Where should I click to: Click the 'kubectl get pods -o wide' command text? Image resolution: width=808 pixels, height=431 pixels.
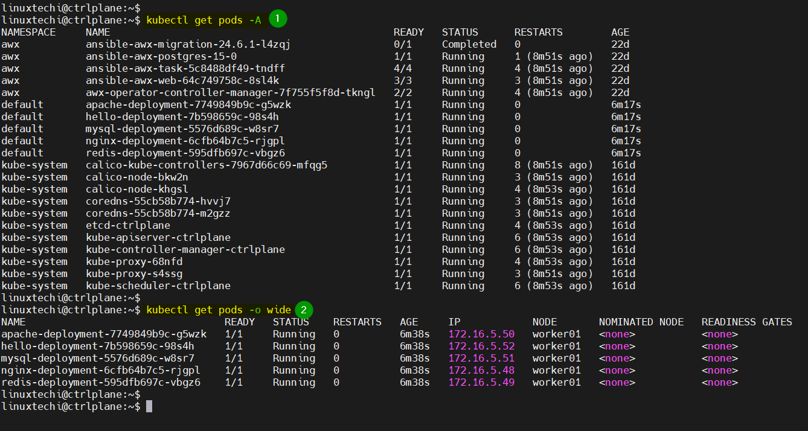219,310
